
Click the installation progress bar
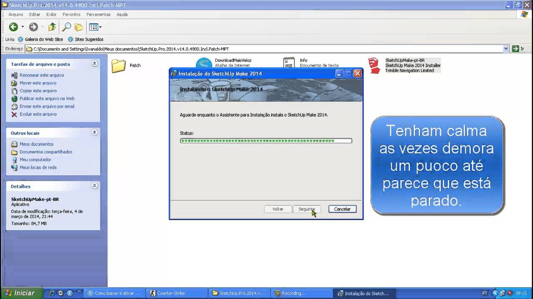[x=266, y=141]
